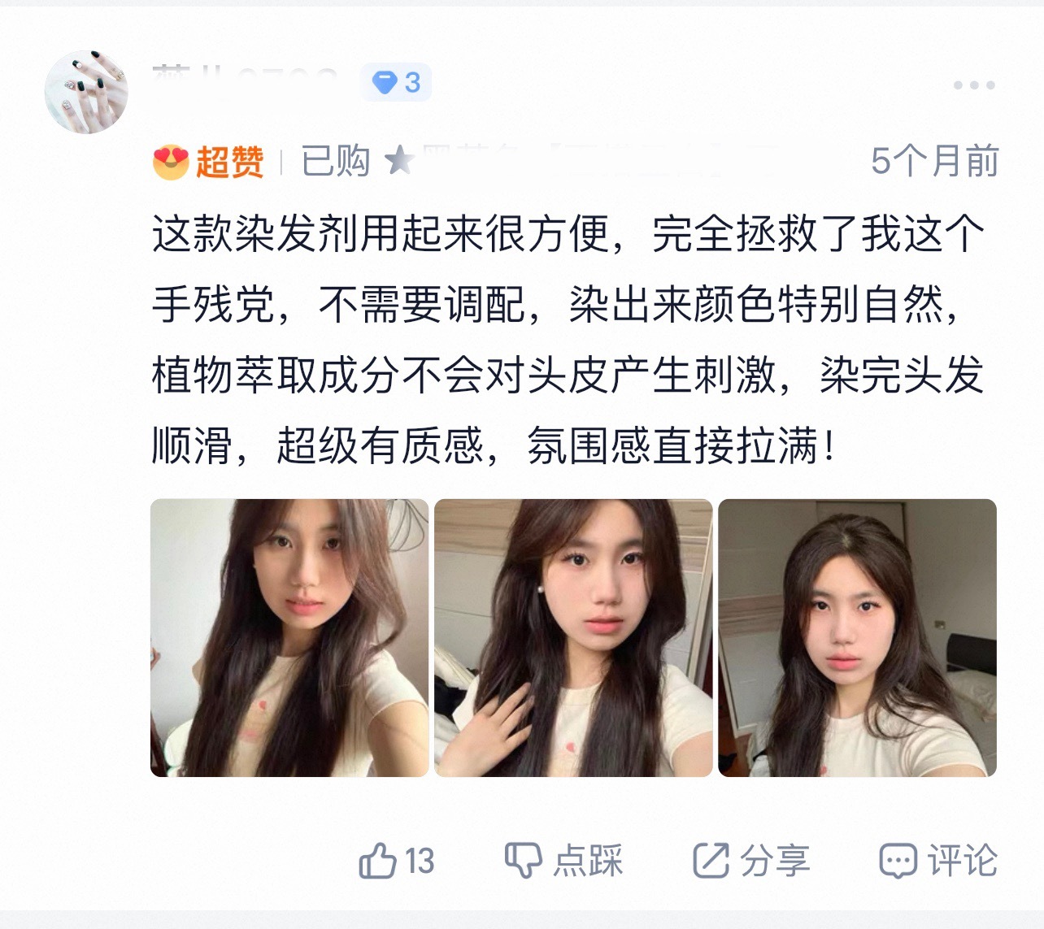Tap the 评论 comment label
Image resolution: width=1044 pixels, height=929 pixels.
(963, 861)
